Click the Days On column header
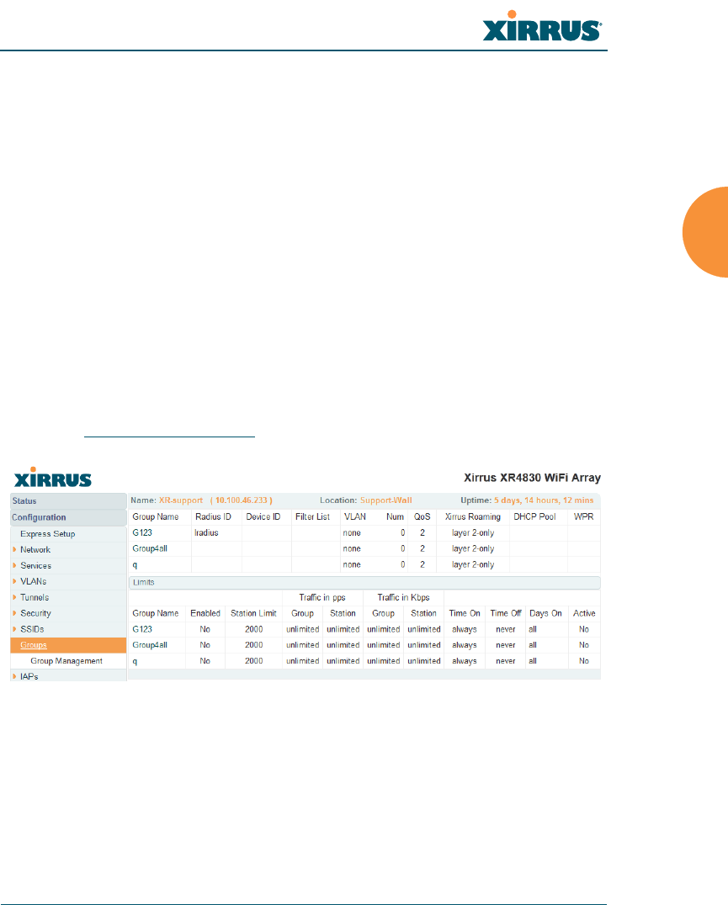728x905 pixels. (x=545, y=613)
